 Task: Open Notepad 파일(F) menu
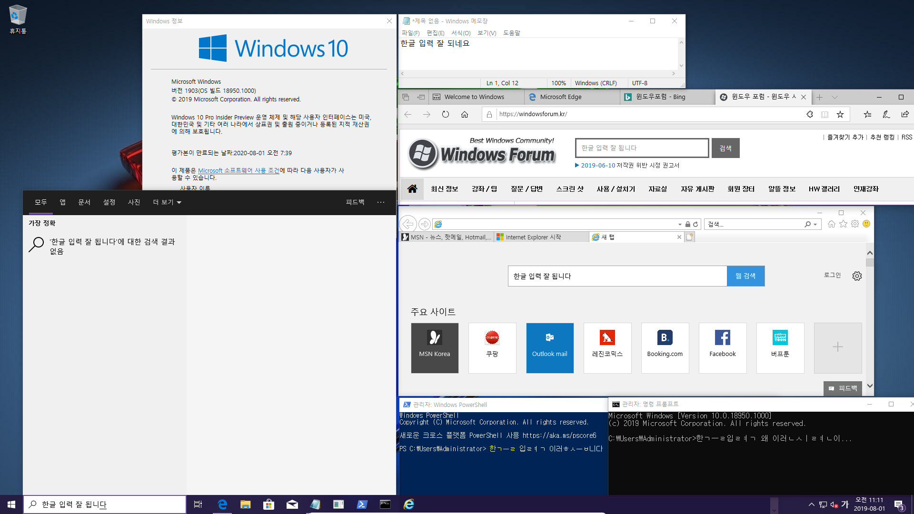411,33
